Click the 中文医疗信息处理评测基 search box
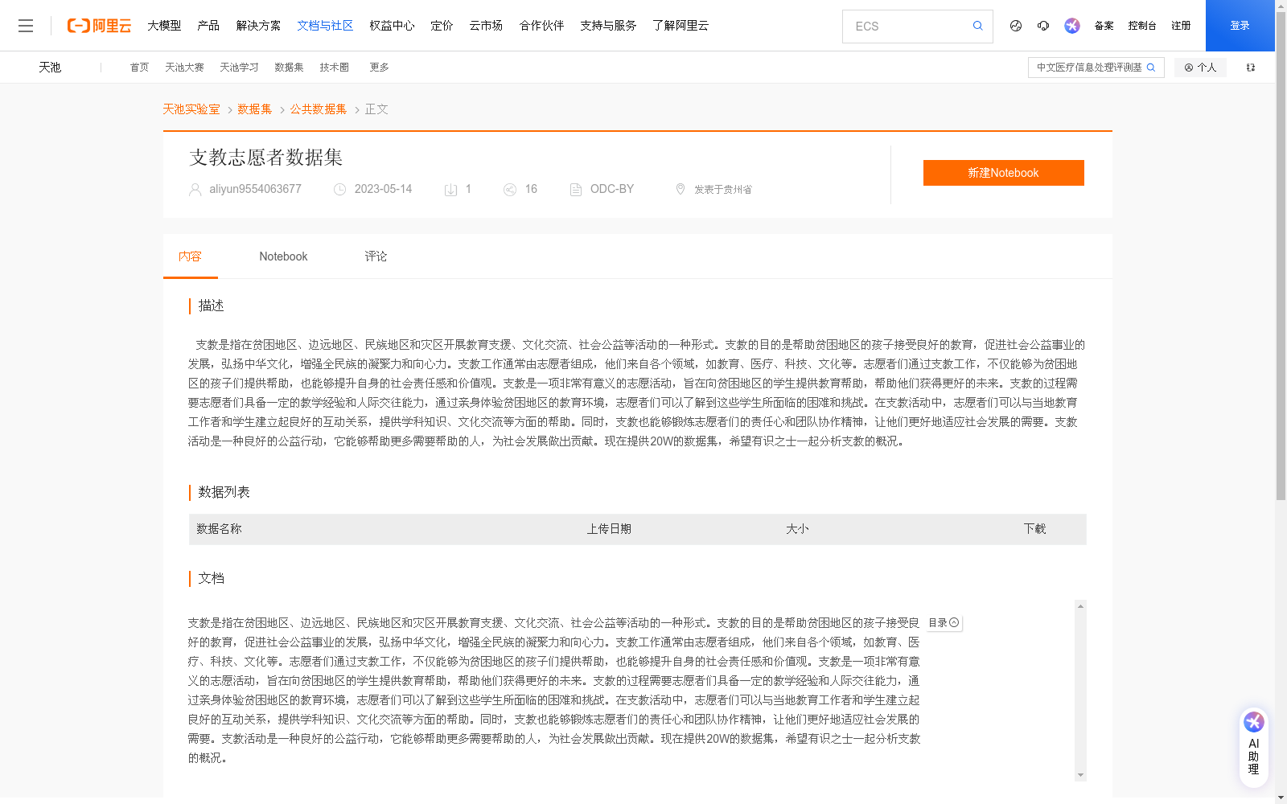Screen dimensions: 1287x804 click(x=1096, y=68)
